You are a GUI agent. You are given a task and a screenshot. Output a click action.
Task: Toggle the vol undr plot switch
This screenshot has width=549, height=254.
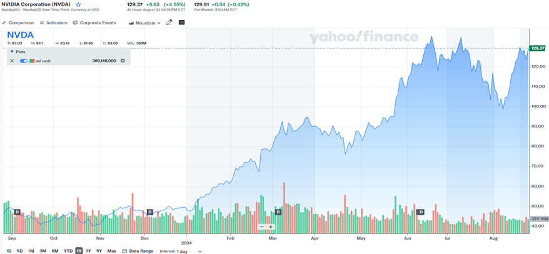pyautogui.click(x=23, y=61)
